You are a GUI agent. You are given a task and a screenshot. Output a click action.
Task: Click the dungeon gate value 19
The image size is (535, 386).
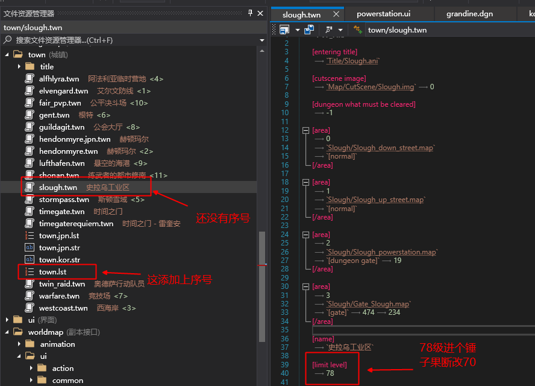click(398, 261)
